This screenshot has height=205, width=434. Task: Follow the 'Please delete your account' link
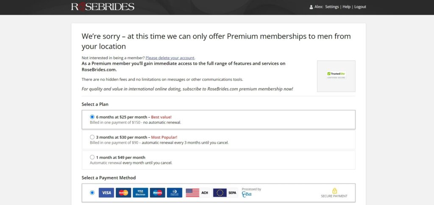tap(170, 57)
